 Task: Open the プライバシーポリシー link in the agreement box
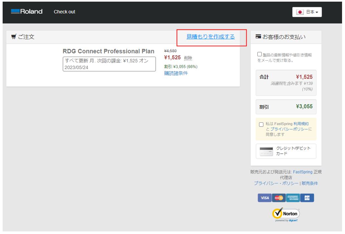coord(289,129)
